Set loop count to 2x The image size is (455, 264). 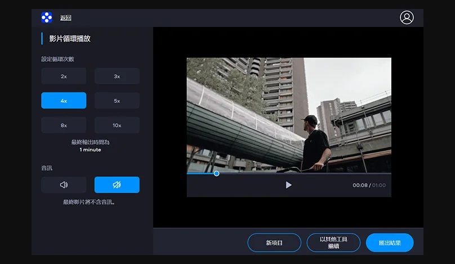click(64, 76)
